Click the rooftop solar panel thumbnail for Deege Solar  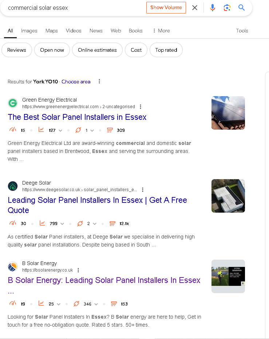click(x=228, y=196)
